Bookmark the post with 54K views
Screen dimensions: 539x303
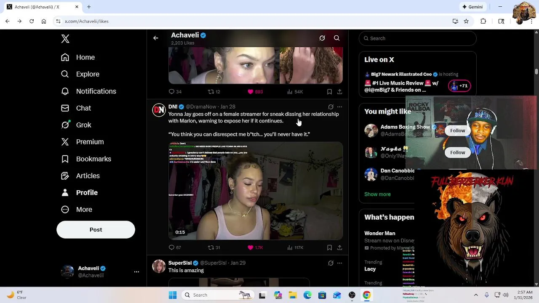click(329, 92)
